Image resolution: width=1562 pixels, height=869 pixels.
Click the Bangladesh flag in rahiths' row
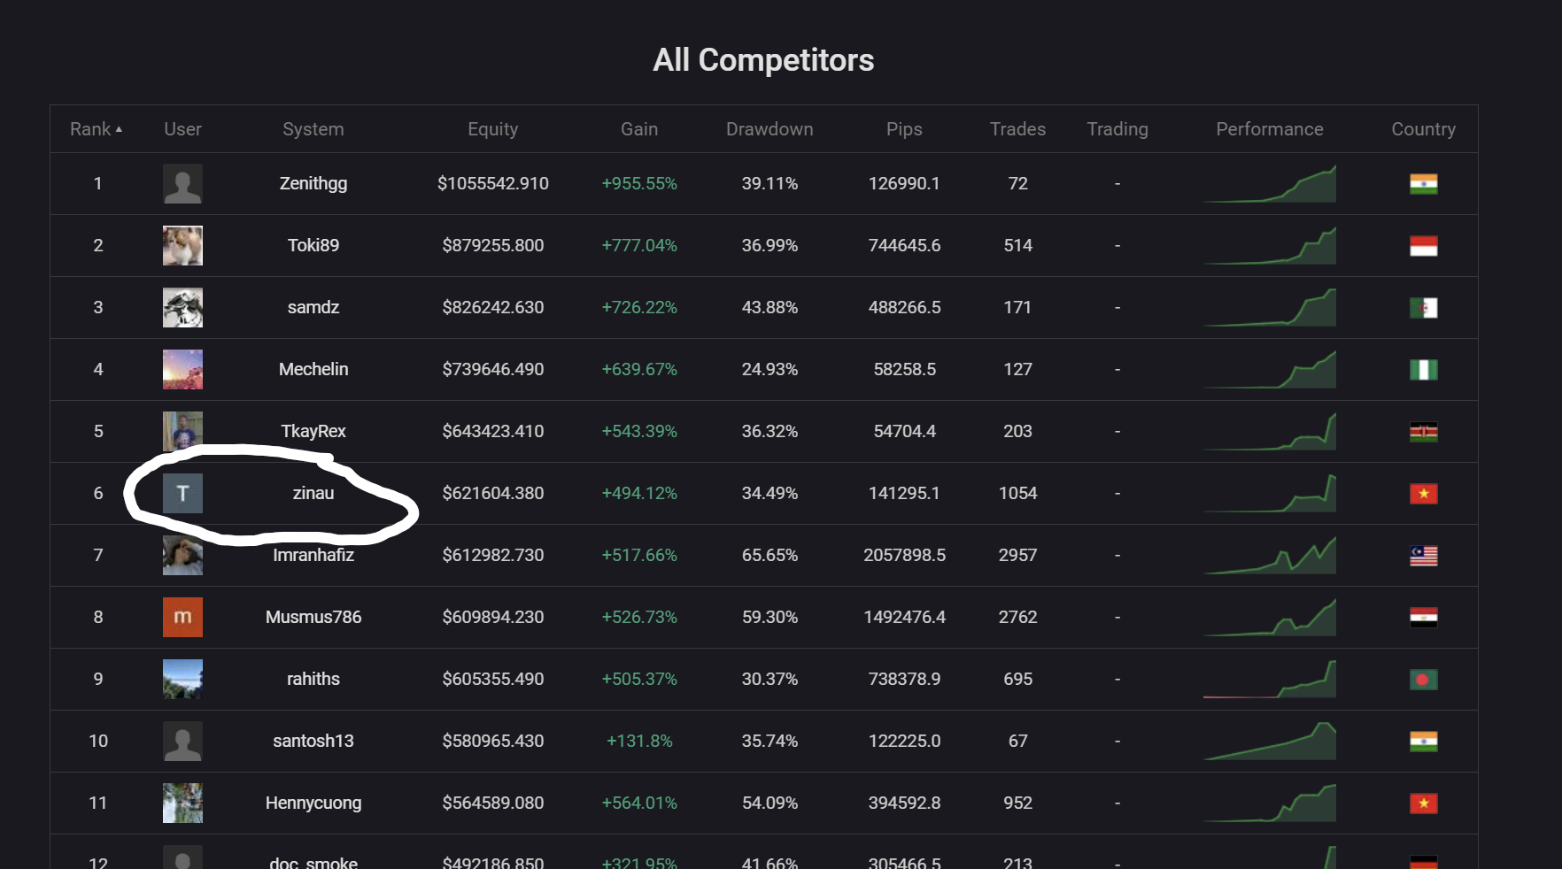click(1423, 680)
